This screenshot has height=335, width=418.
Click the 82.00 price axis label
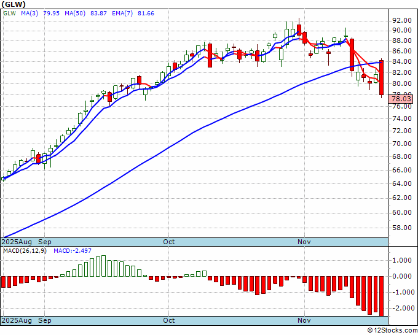point(402,72)
